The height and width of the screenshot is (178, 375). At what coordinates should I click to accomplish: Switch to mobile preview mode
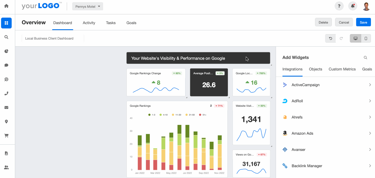(366, 38)
